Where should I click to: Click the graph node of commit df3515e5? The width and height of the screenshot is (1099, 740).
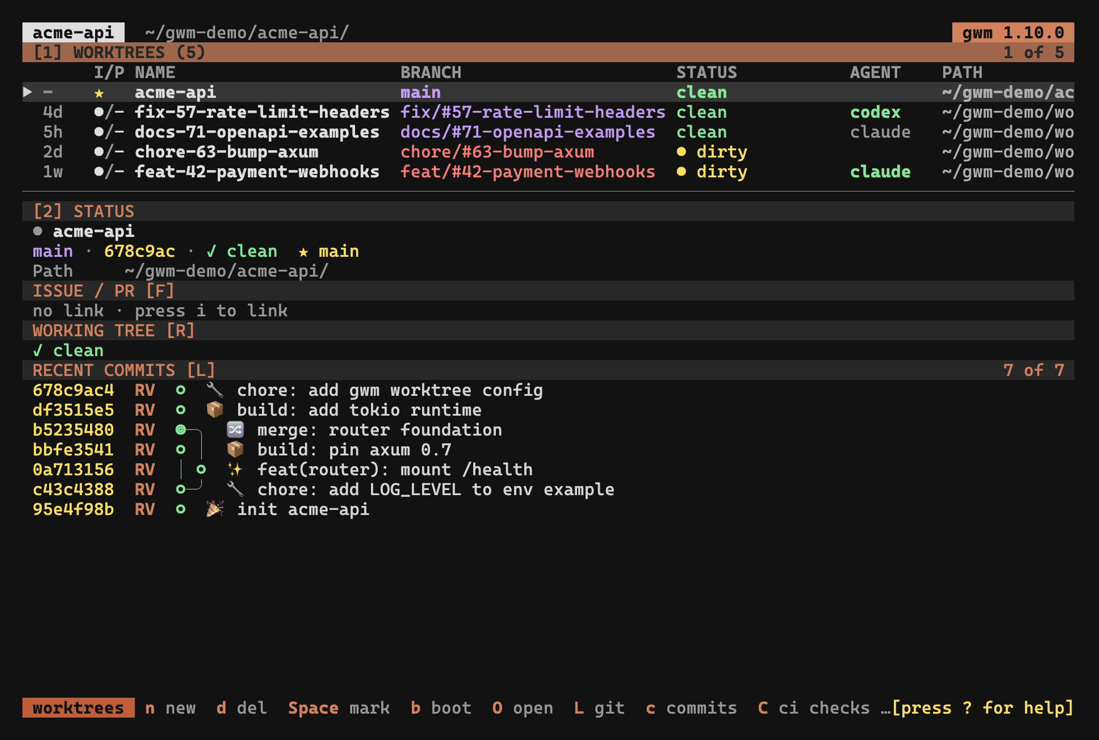click(181, 410)
